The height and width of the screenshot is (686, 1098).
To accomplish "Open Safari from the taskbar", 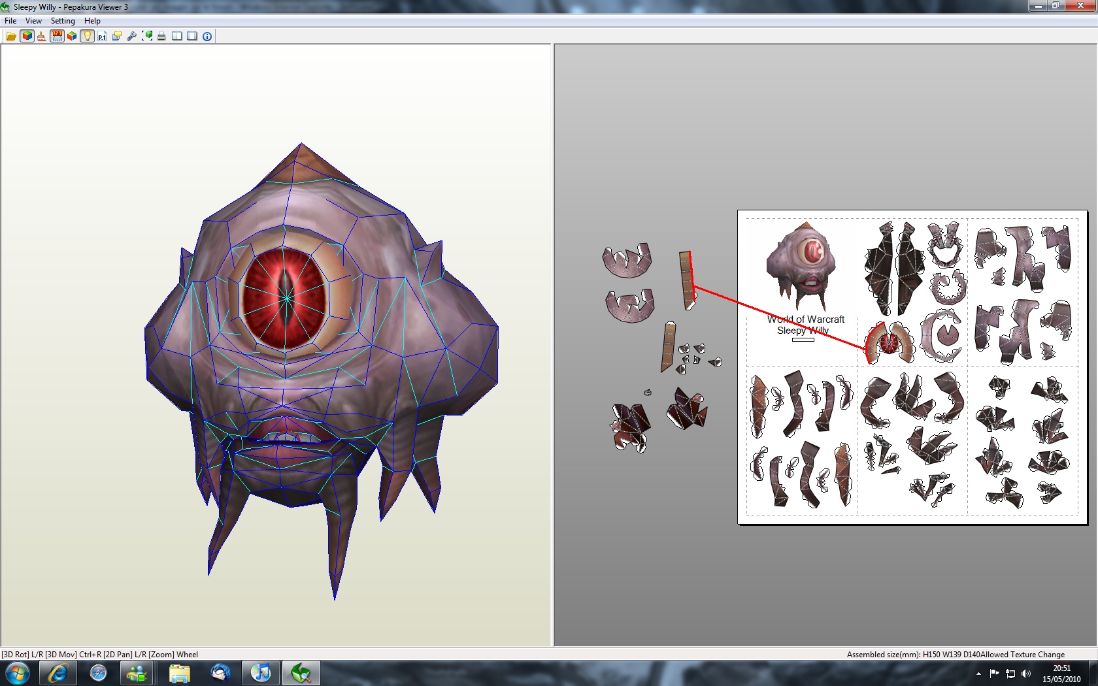I will [98, 673].
